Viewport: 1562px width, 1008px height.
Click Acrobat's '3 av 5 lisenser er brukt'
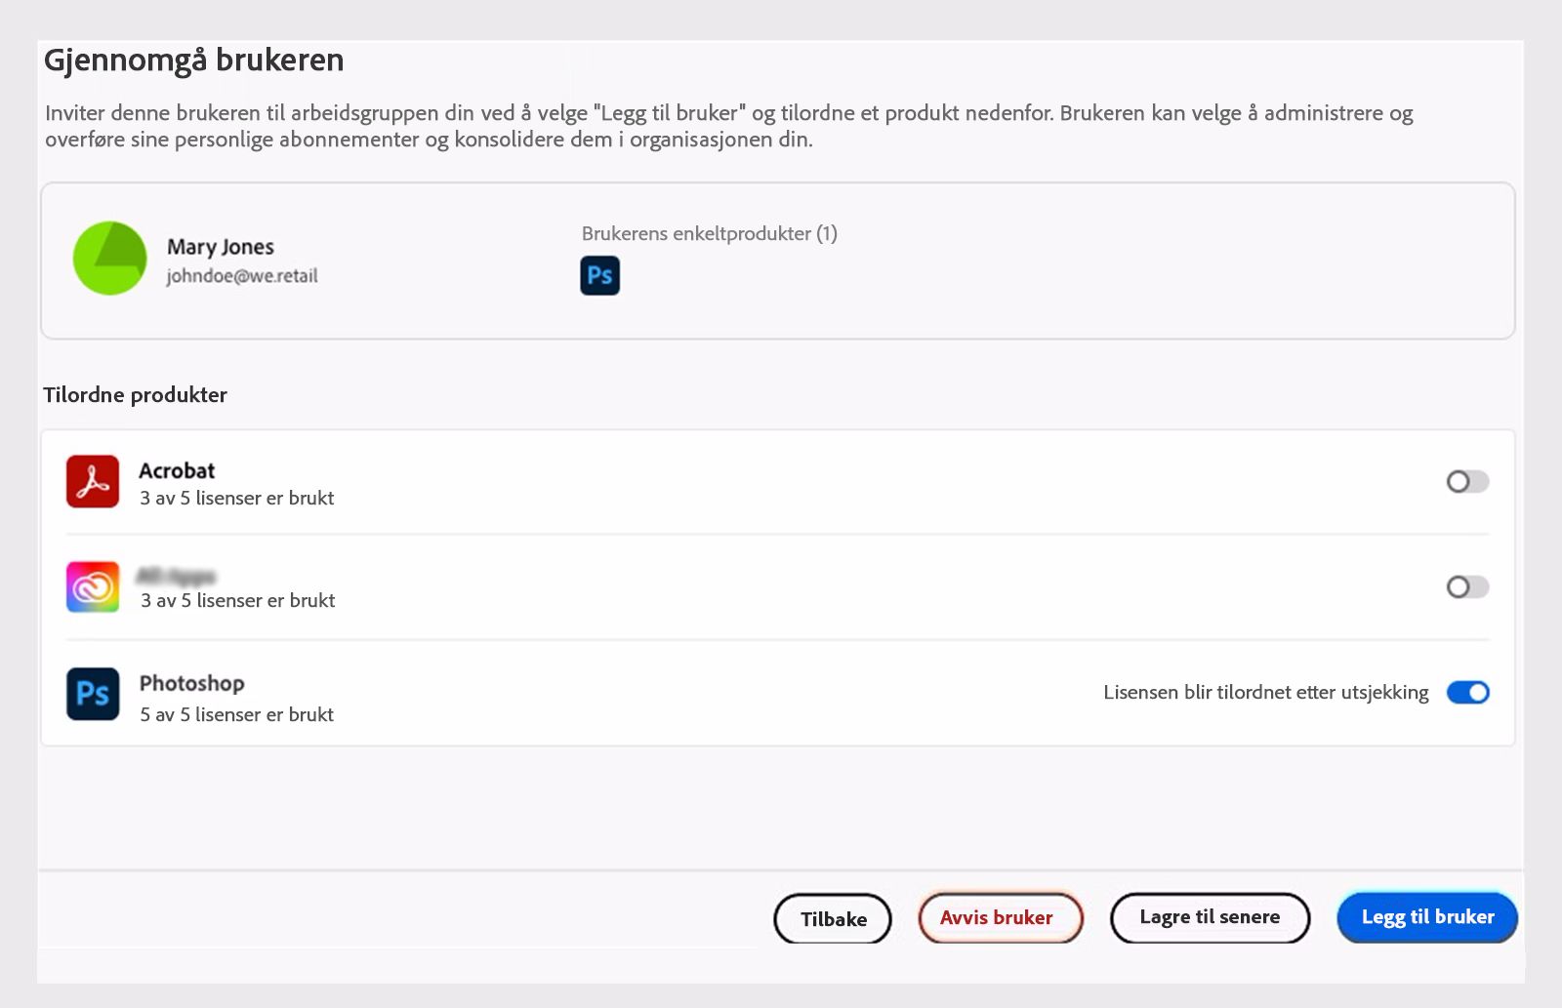tap(236, 498)
